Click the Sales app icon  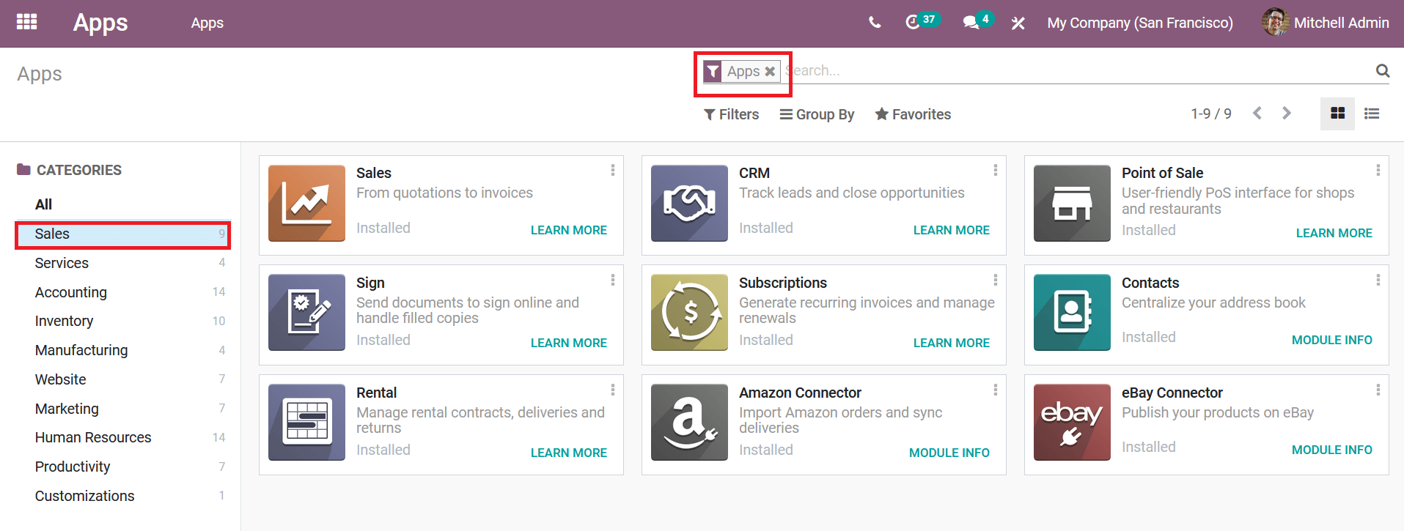coord(306,203)
